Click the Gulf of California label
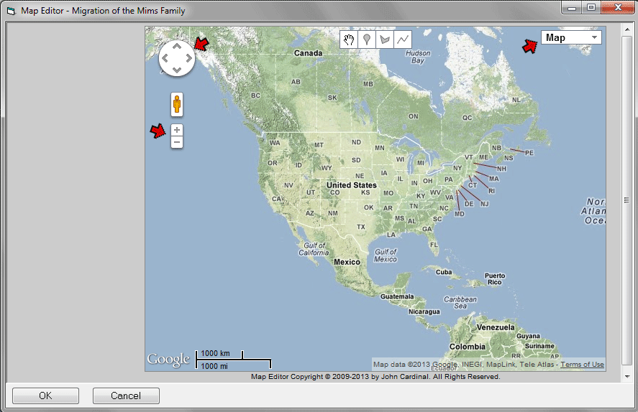Viewport: 638px width, 412px height. click(314, 249)
